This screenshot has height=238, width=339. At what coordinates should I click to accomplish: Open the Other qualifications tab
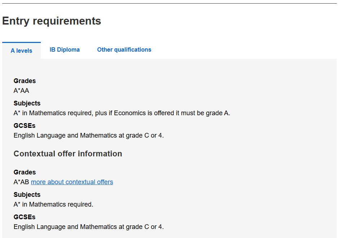124,50
